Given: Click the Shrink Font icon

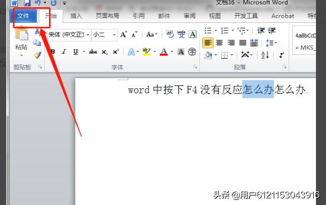Looking at the screenshot, I should (x=134, y=35).
